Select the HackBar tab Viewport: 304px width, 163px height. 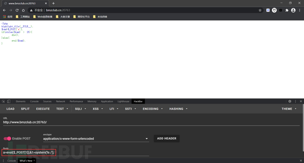coord(138,101)
